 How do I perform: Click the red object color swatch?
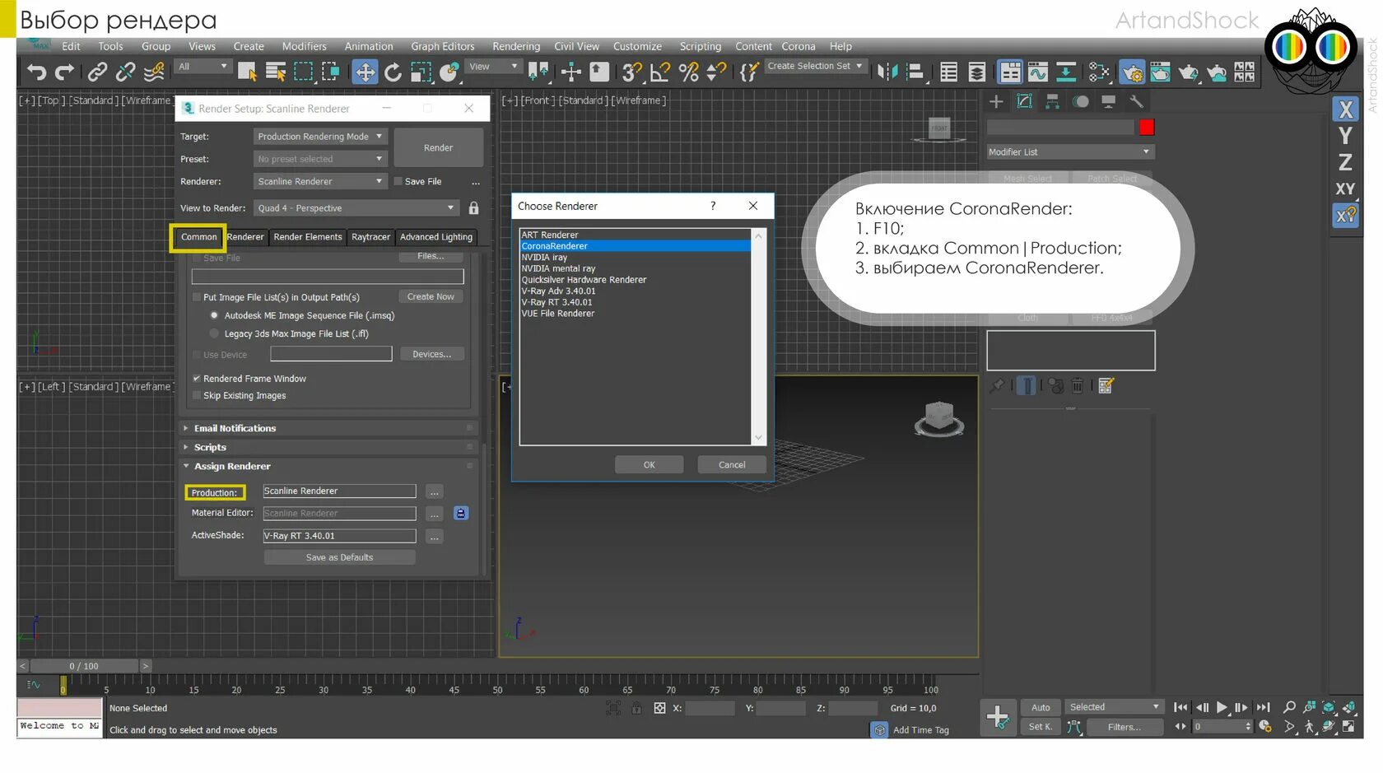(x=1147, y=127)
